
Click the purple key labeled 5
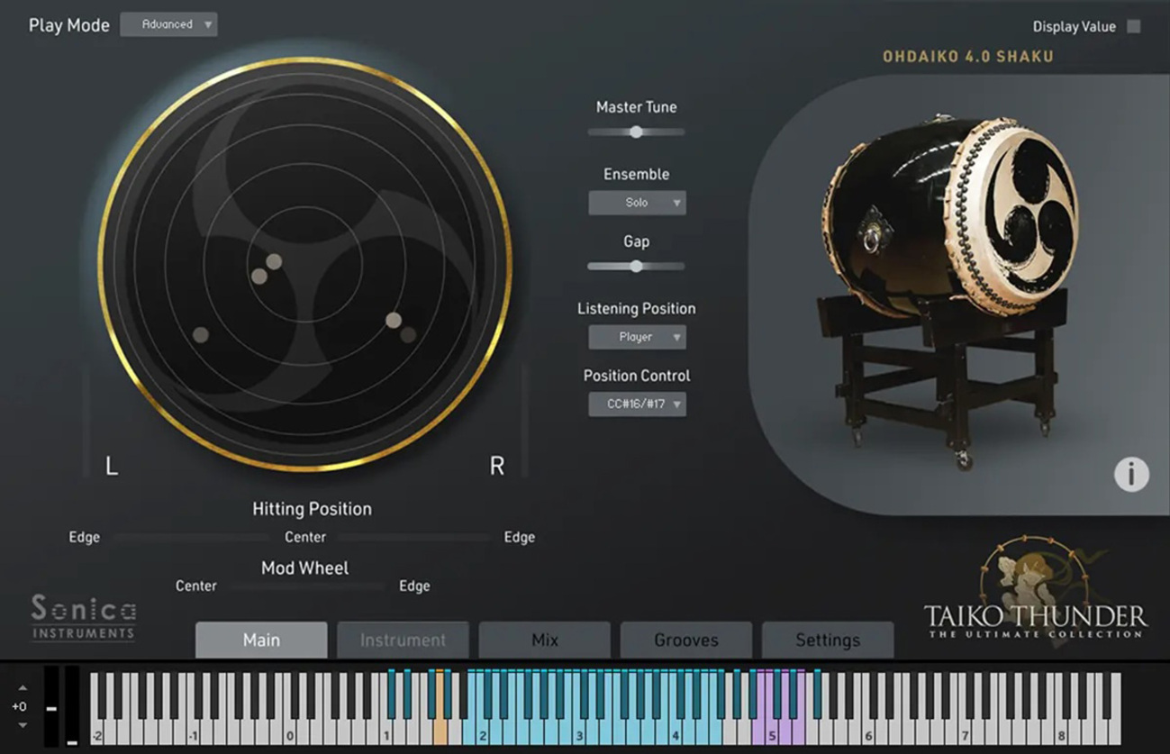coord(772,730)
